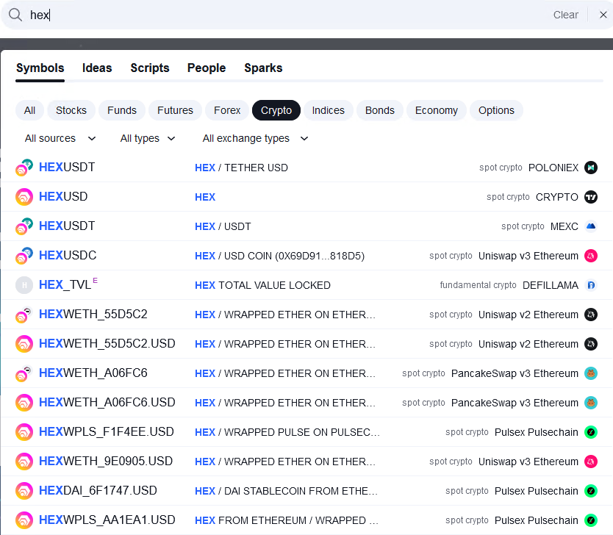Click the POLONIEX exchange logo icon
Viewport: 613px width, 535px height.
point(591,168)
